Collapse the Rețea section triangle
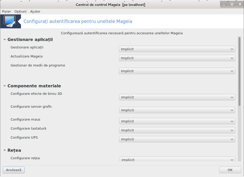Image resolution: width=244 pixels, height=177 pixels. tap(5, 150)
